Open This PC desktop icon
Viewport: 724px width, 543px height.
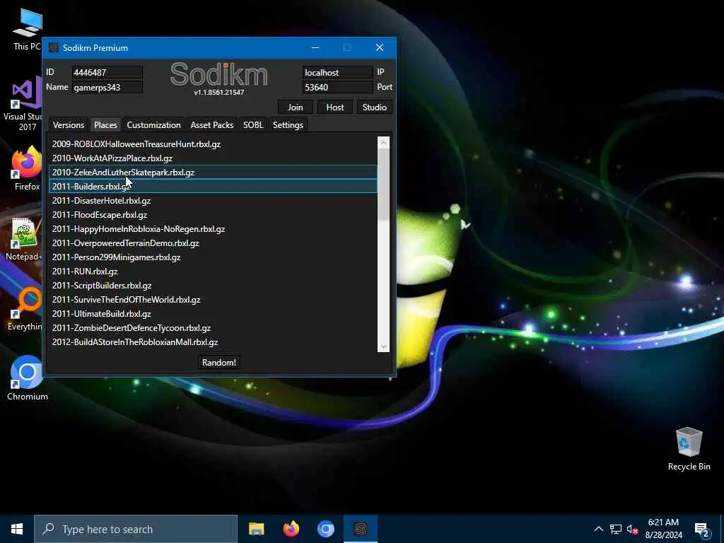pyautogui.click(x=27, y=28)
